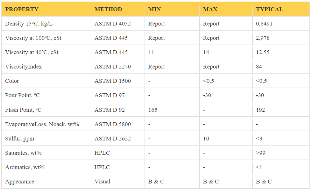Select the EvaporativeLoss, Noack, wt% cell
Image resolution: width=312 pixels, height=193 pixels.
pyautogui.click(x=42, y=124)
